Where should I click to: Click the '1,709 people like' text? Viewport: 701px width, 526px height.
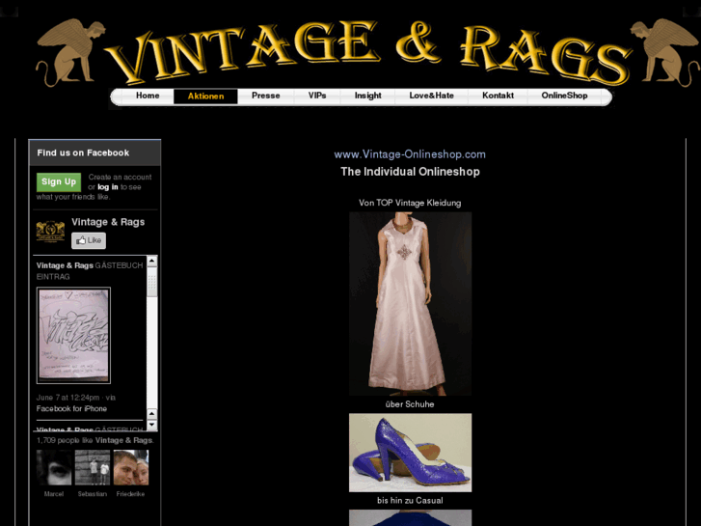coord(66,440)
